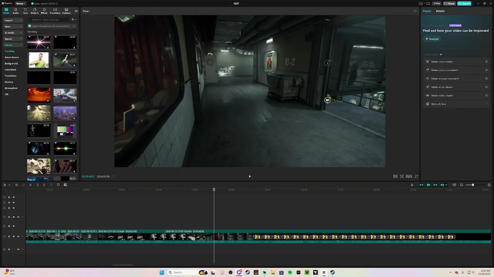Click the Undo icon in timeline toolbar
494x277 pixels.
(17, 185)
